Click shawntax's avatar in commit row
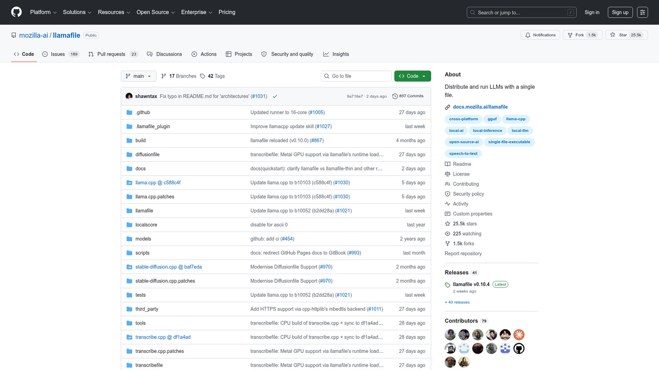 (x=129, y=96)
